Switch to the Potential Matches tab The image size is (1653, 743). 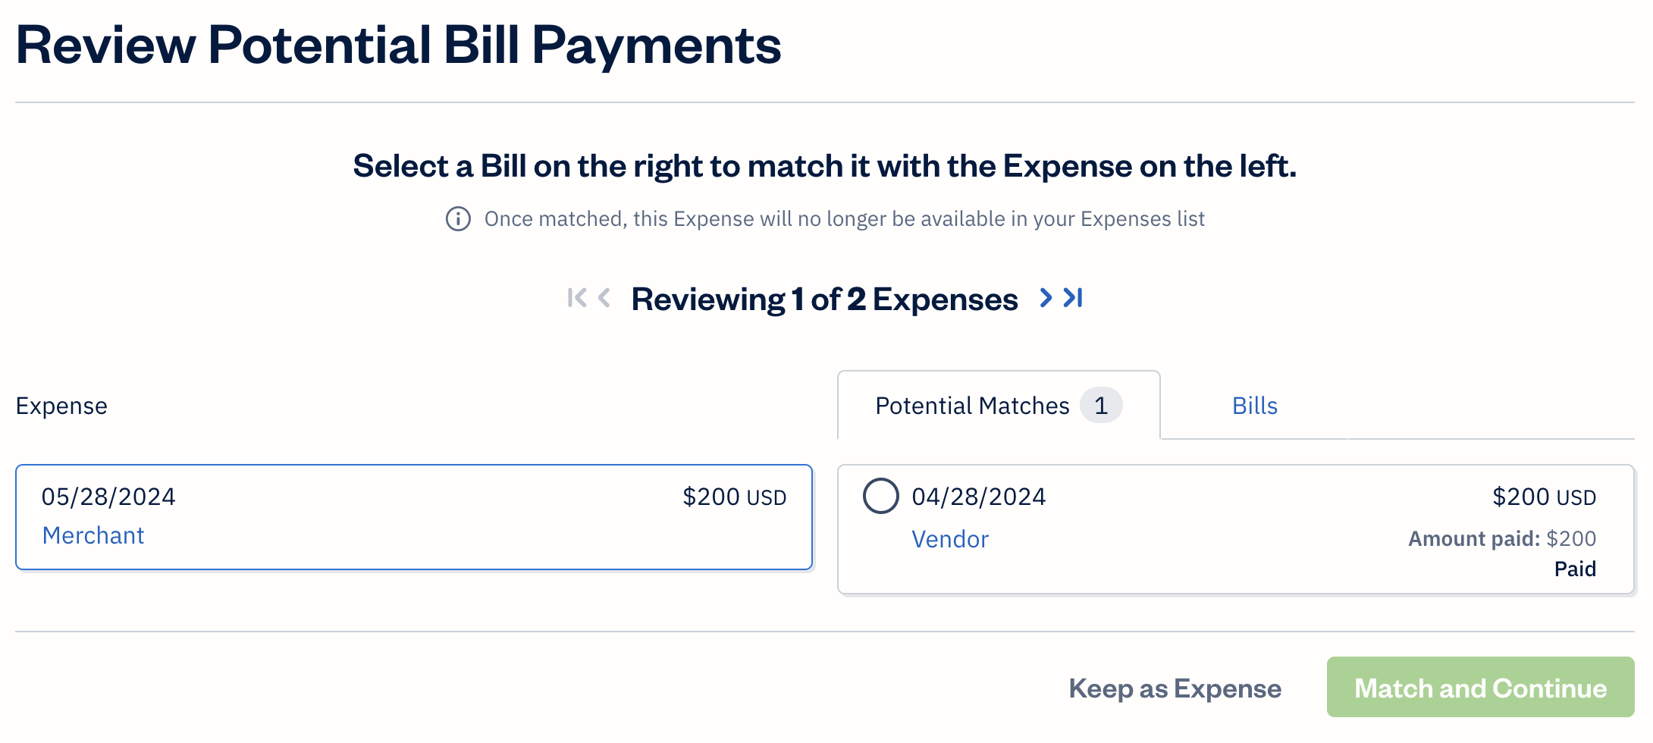(x=972, y=406)
